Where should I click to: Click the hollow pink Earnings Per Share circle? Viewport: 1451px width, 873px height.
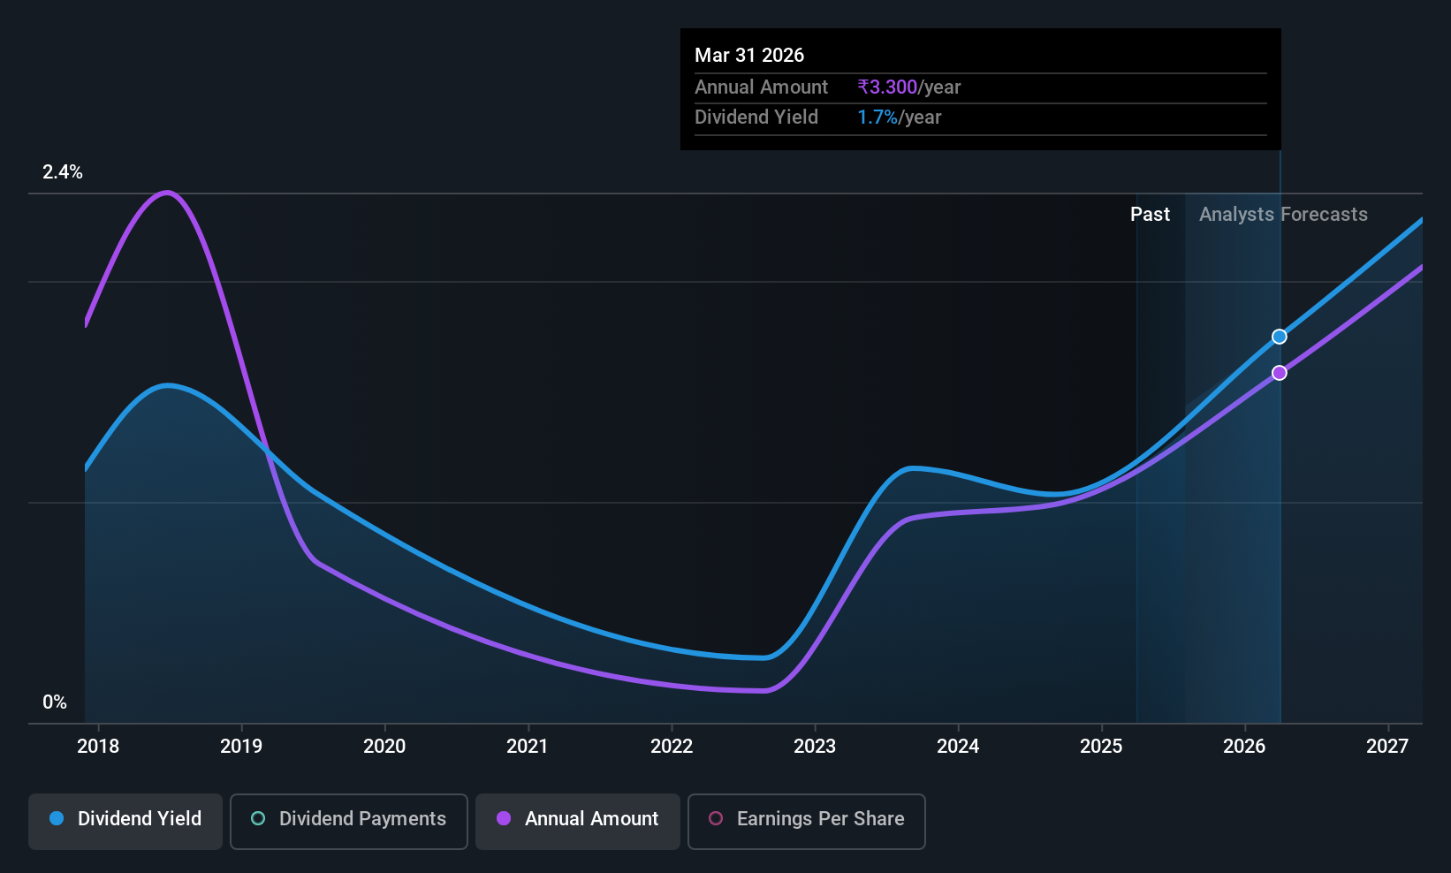click(716, 818)
